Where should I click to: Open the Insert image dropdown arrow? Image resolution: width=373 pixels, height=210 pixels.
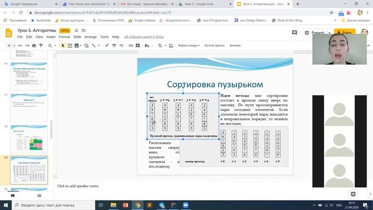coord(80,45)
